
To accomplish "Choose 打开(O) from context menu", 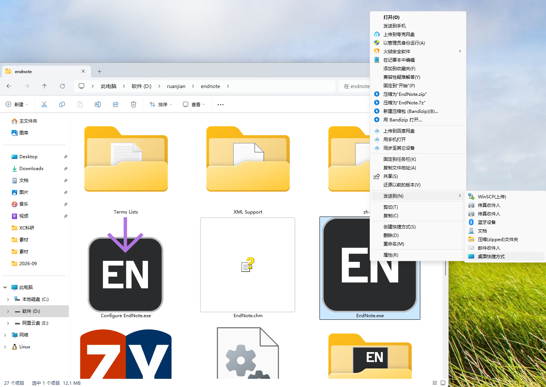I will pyautogui.click(x=418, y=17).
